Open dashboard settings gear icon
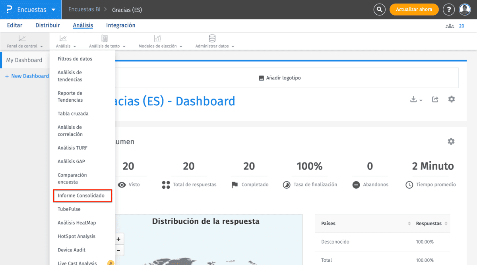This screenshot has height=265, width=477. 452,99
